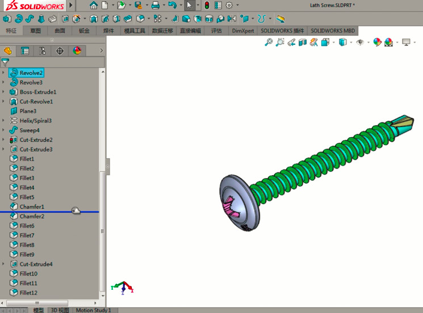Select the Mirror feature tool
Viewport: 423px width, 313px height.
click(x=232, y=19)
